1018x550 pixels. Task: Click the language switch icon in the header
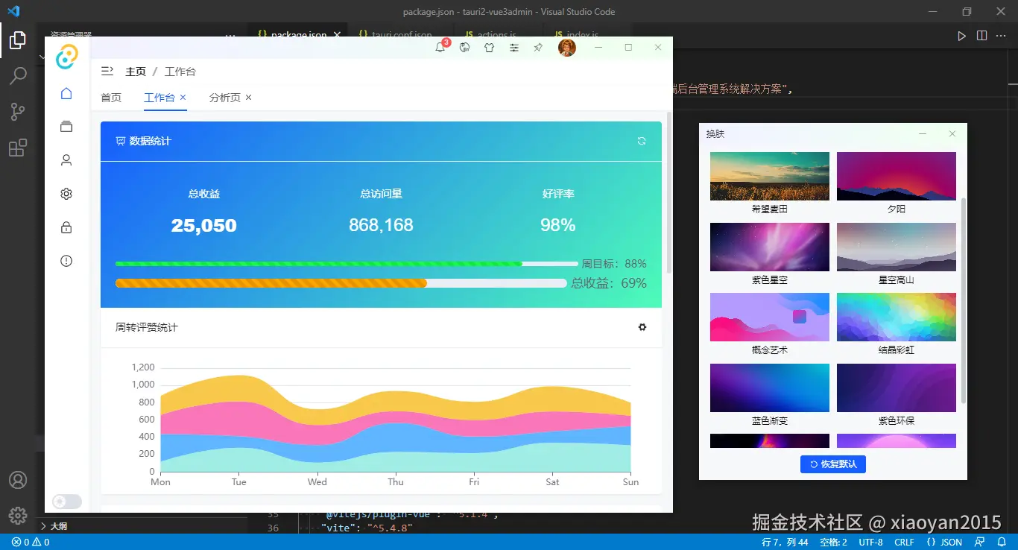464,47
